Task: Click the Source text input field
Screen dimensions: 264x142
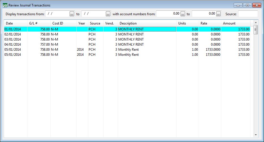Action: [x=248, y=14]
